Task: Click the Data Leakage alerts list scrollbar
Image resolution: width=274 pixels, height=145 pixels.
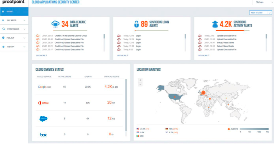Action: [x=104, y=36]
